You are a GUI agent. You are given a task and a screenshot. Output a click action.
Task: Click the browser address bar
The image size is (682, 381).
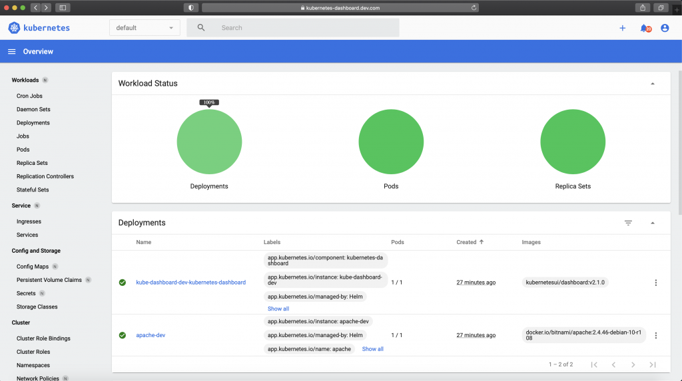point(340,7)
